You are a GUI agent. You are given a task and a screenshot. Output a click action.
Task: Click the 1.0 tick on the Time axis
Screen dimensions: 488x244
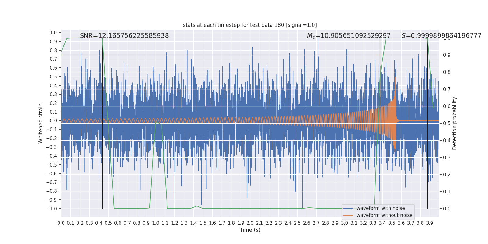pyautogui.click(x=156, y=223)
